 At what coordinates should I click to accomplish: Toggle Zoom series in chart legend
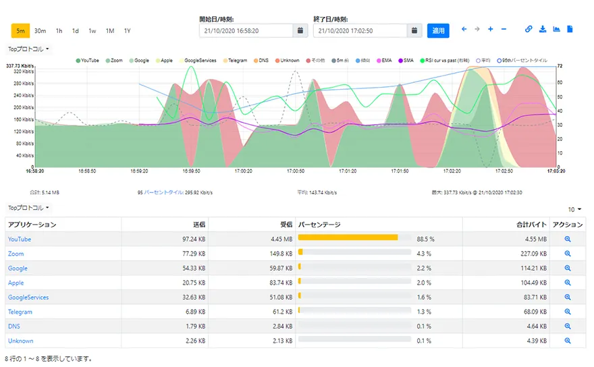114,61
